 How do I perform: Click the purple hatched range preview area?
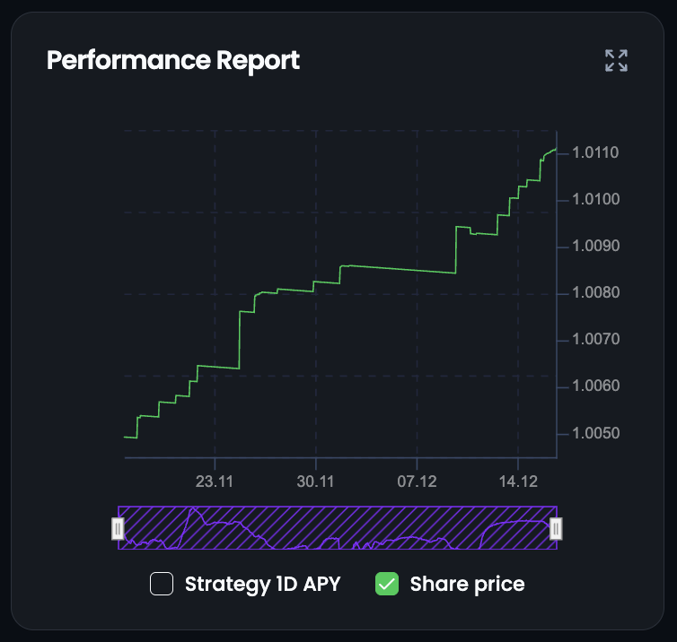click(337, 528)
